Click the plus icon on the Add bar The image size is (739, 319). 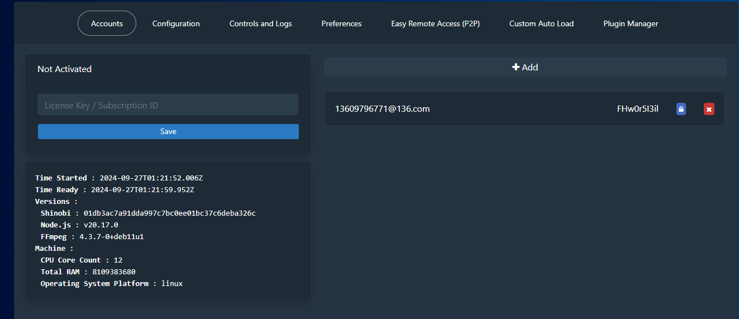(516, 67)
